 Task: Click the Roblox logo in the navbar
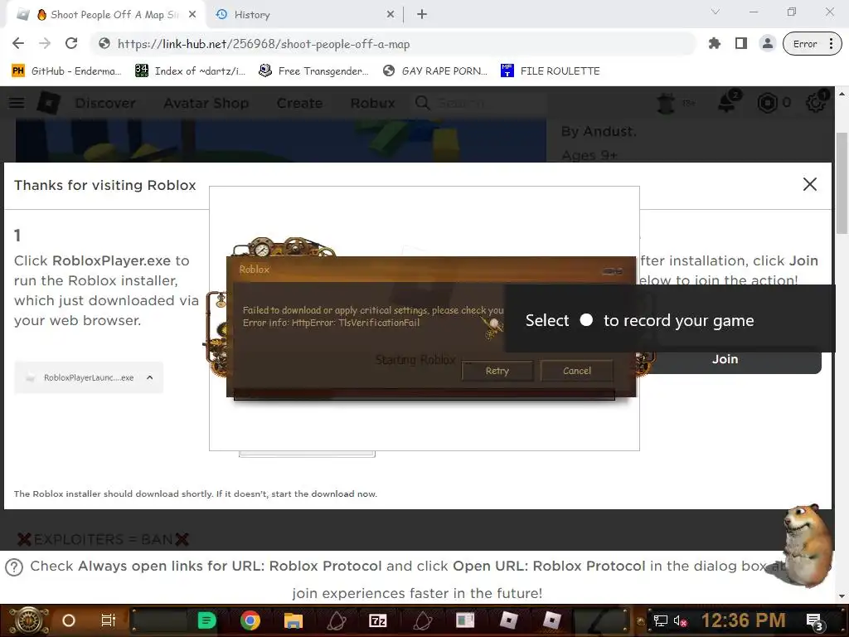pos(48,103)
